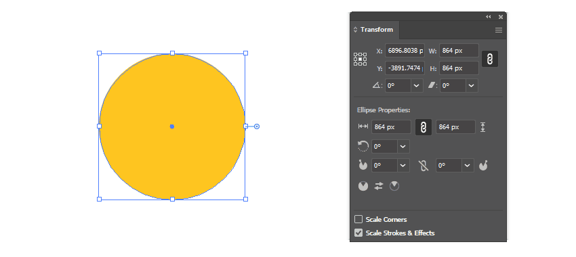
Task: Toggle constrain width and height proportions link
Action: 490,59
